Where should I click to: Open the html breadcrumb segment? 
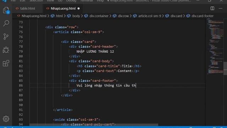pyautogui.click(x=59, y=16)
